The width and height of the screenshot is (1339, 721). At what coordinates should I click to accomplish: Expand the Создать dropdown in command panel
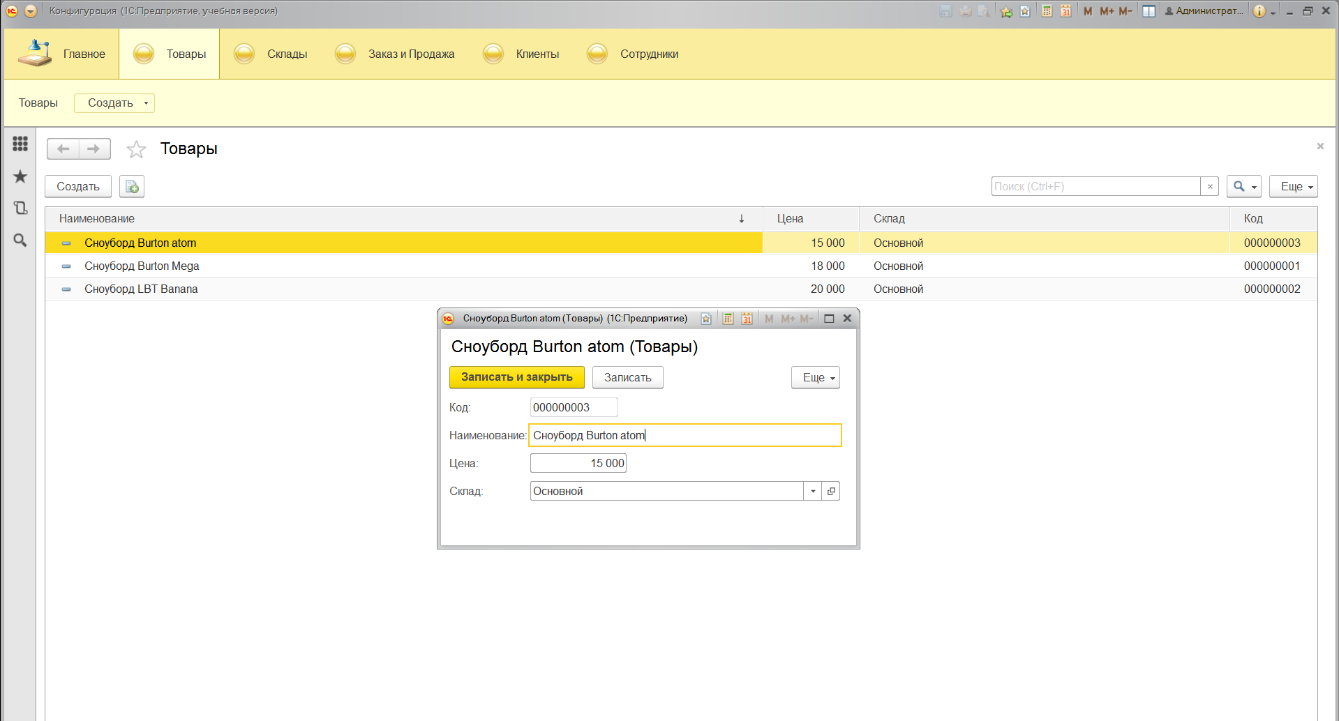pos(114,103)
